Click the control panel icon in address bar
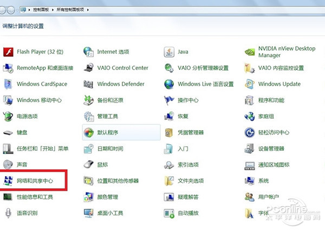The height and width of the screenshot is (231, 325). pyautogui.click(x=23, y=10)
